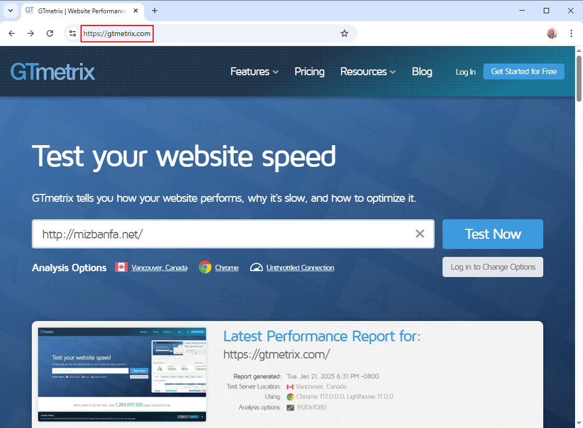Click the small Canada flag in report details
583x428 pixels.
point(290,387)
